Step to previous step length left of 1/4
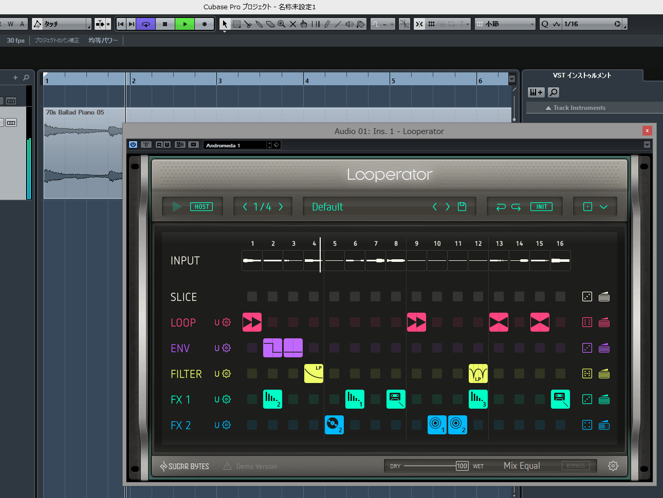Image resolution: width=663 pixels, height=498 pixels. pyautogui.click(x=245, y=206)
